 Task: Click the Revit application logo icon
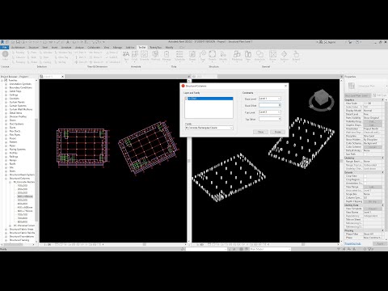pyautogui.click(x=2, y=42)
